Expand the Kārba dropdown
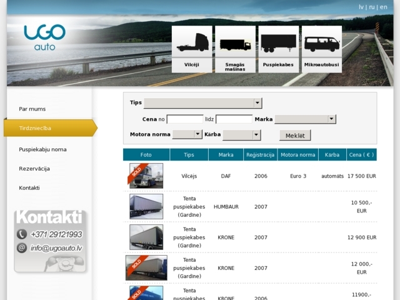 [x=242, y=135]
